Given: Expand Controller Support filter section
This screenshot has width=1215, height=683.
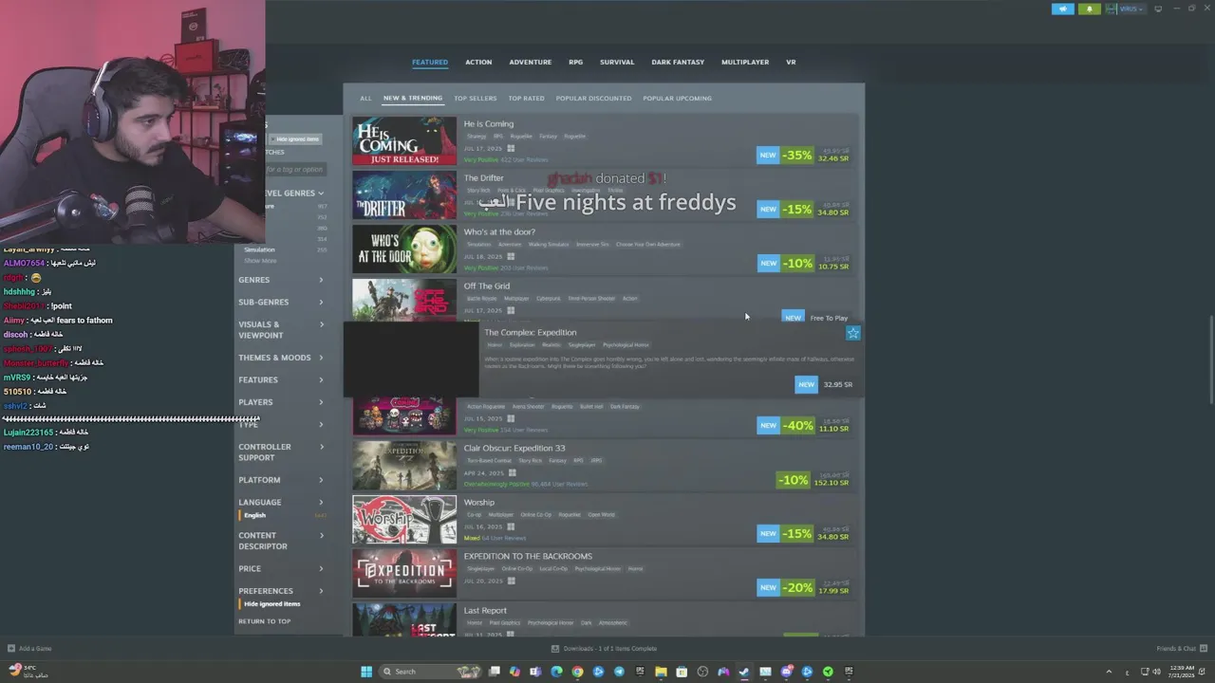Looking at the screenshot, I should 281,452.
